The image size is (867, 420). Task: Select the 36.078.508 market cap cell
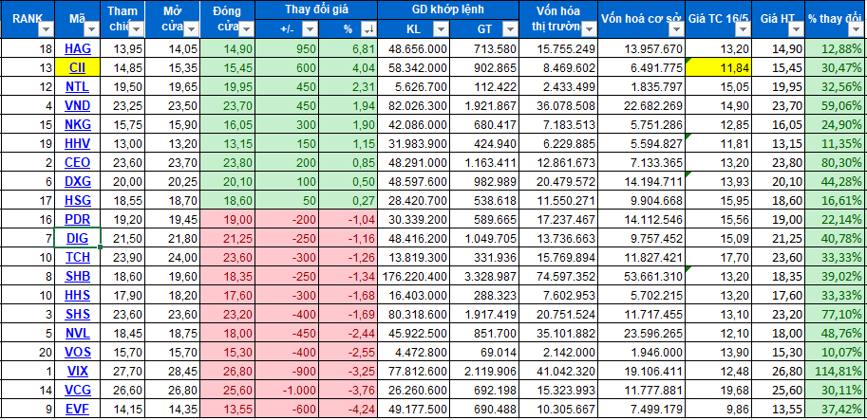[558, 106]
